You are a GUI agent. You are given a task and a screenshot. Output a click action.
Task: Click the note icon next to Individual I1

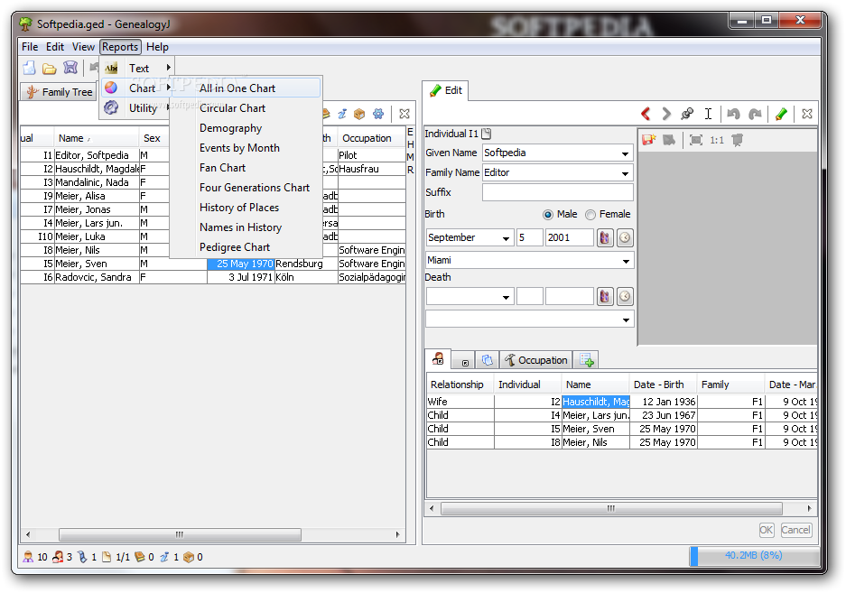[x=486, y=134]
